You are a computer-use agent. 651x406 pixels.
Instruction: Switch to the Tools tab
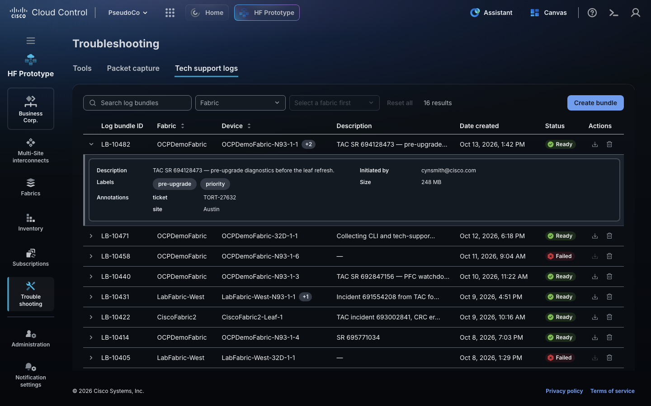82,68
